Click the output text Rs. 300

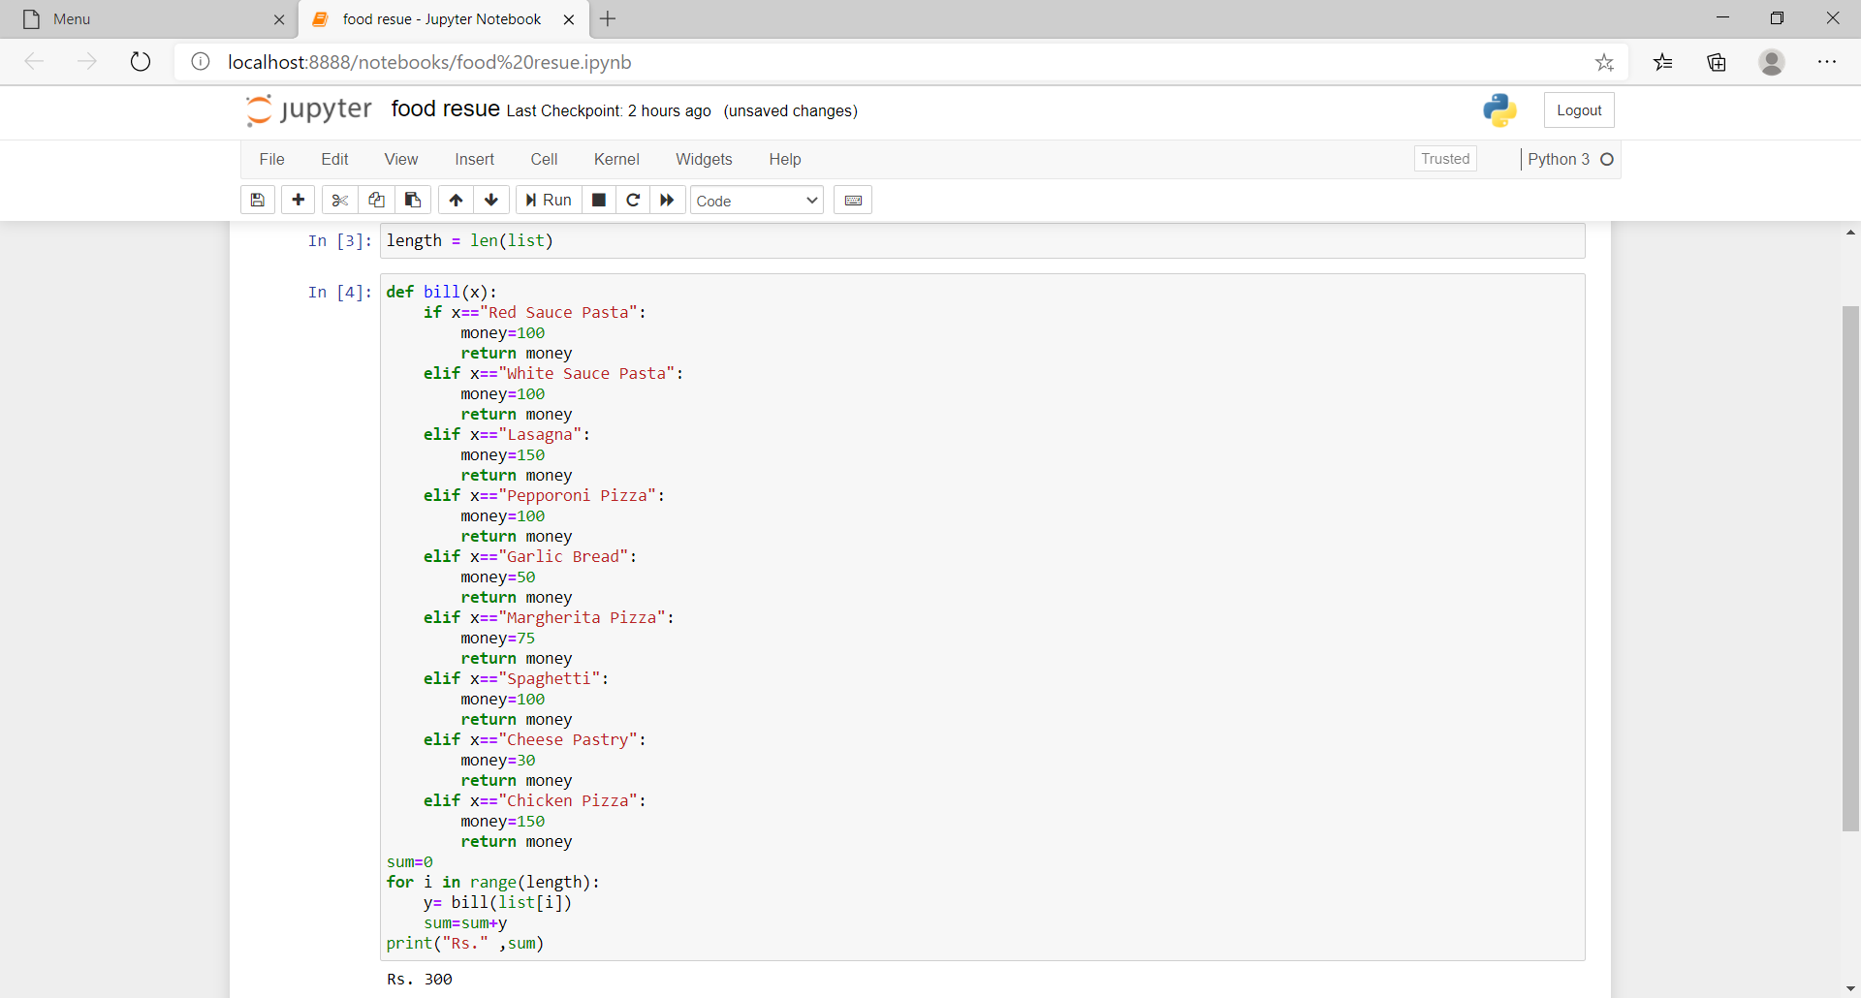pos(420,979)
